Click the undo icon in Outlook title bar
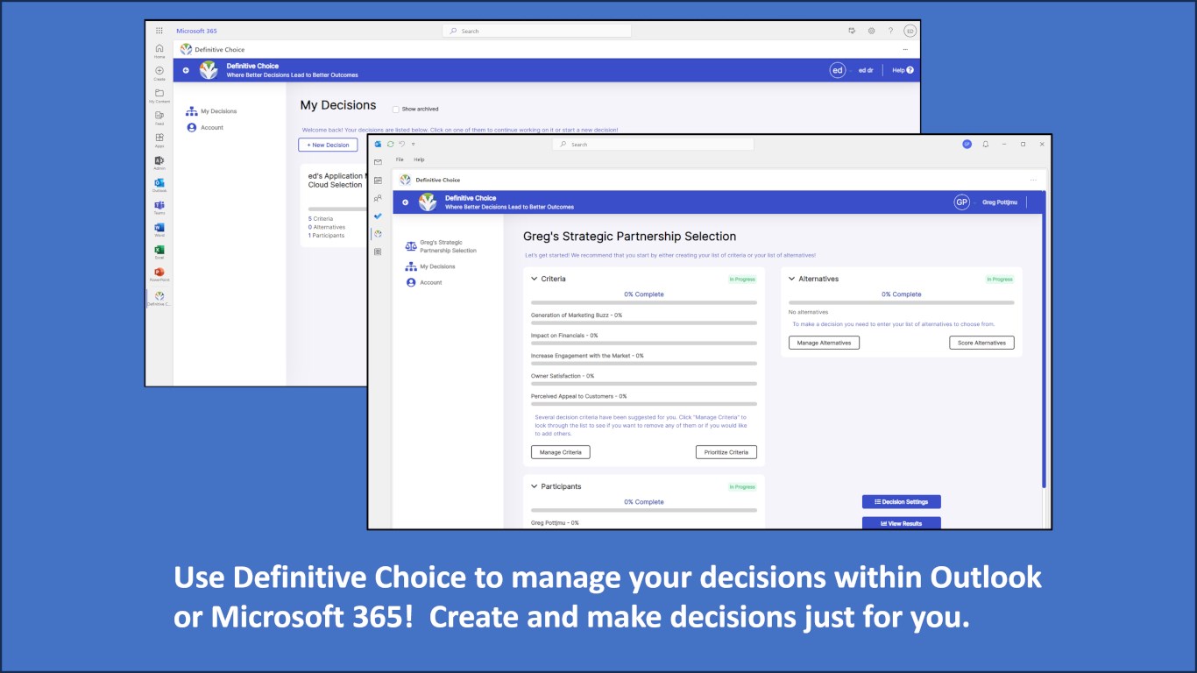 (x=401, y=144)
